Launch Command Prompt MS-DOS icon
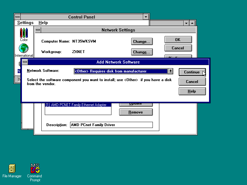Viewport: 247px width, 185px height. (35, 173)
